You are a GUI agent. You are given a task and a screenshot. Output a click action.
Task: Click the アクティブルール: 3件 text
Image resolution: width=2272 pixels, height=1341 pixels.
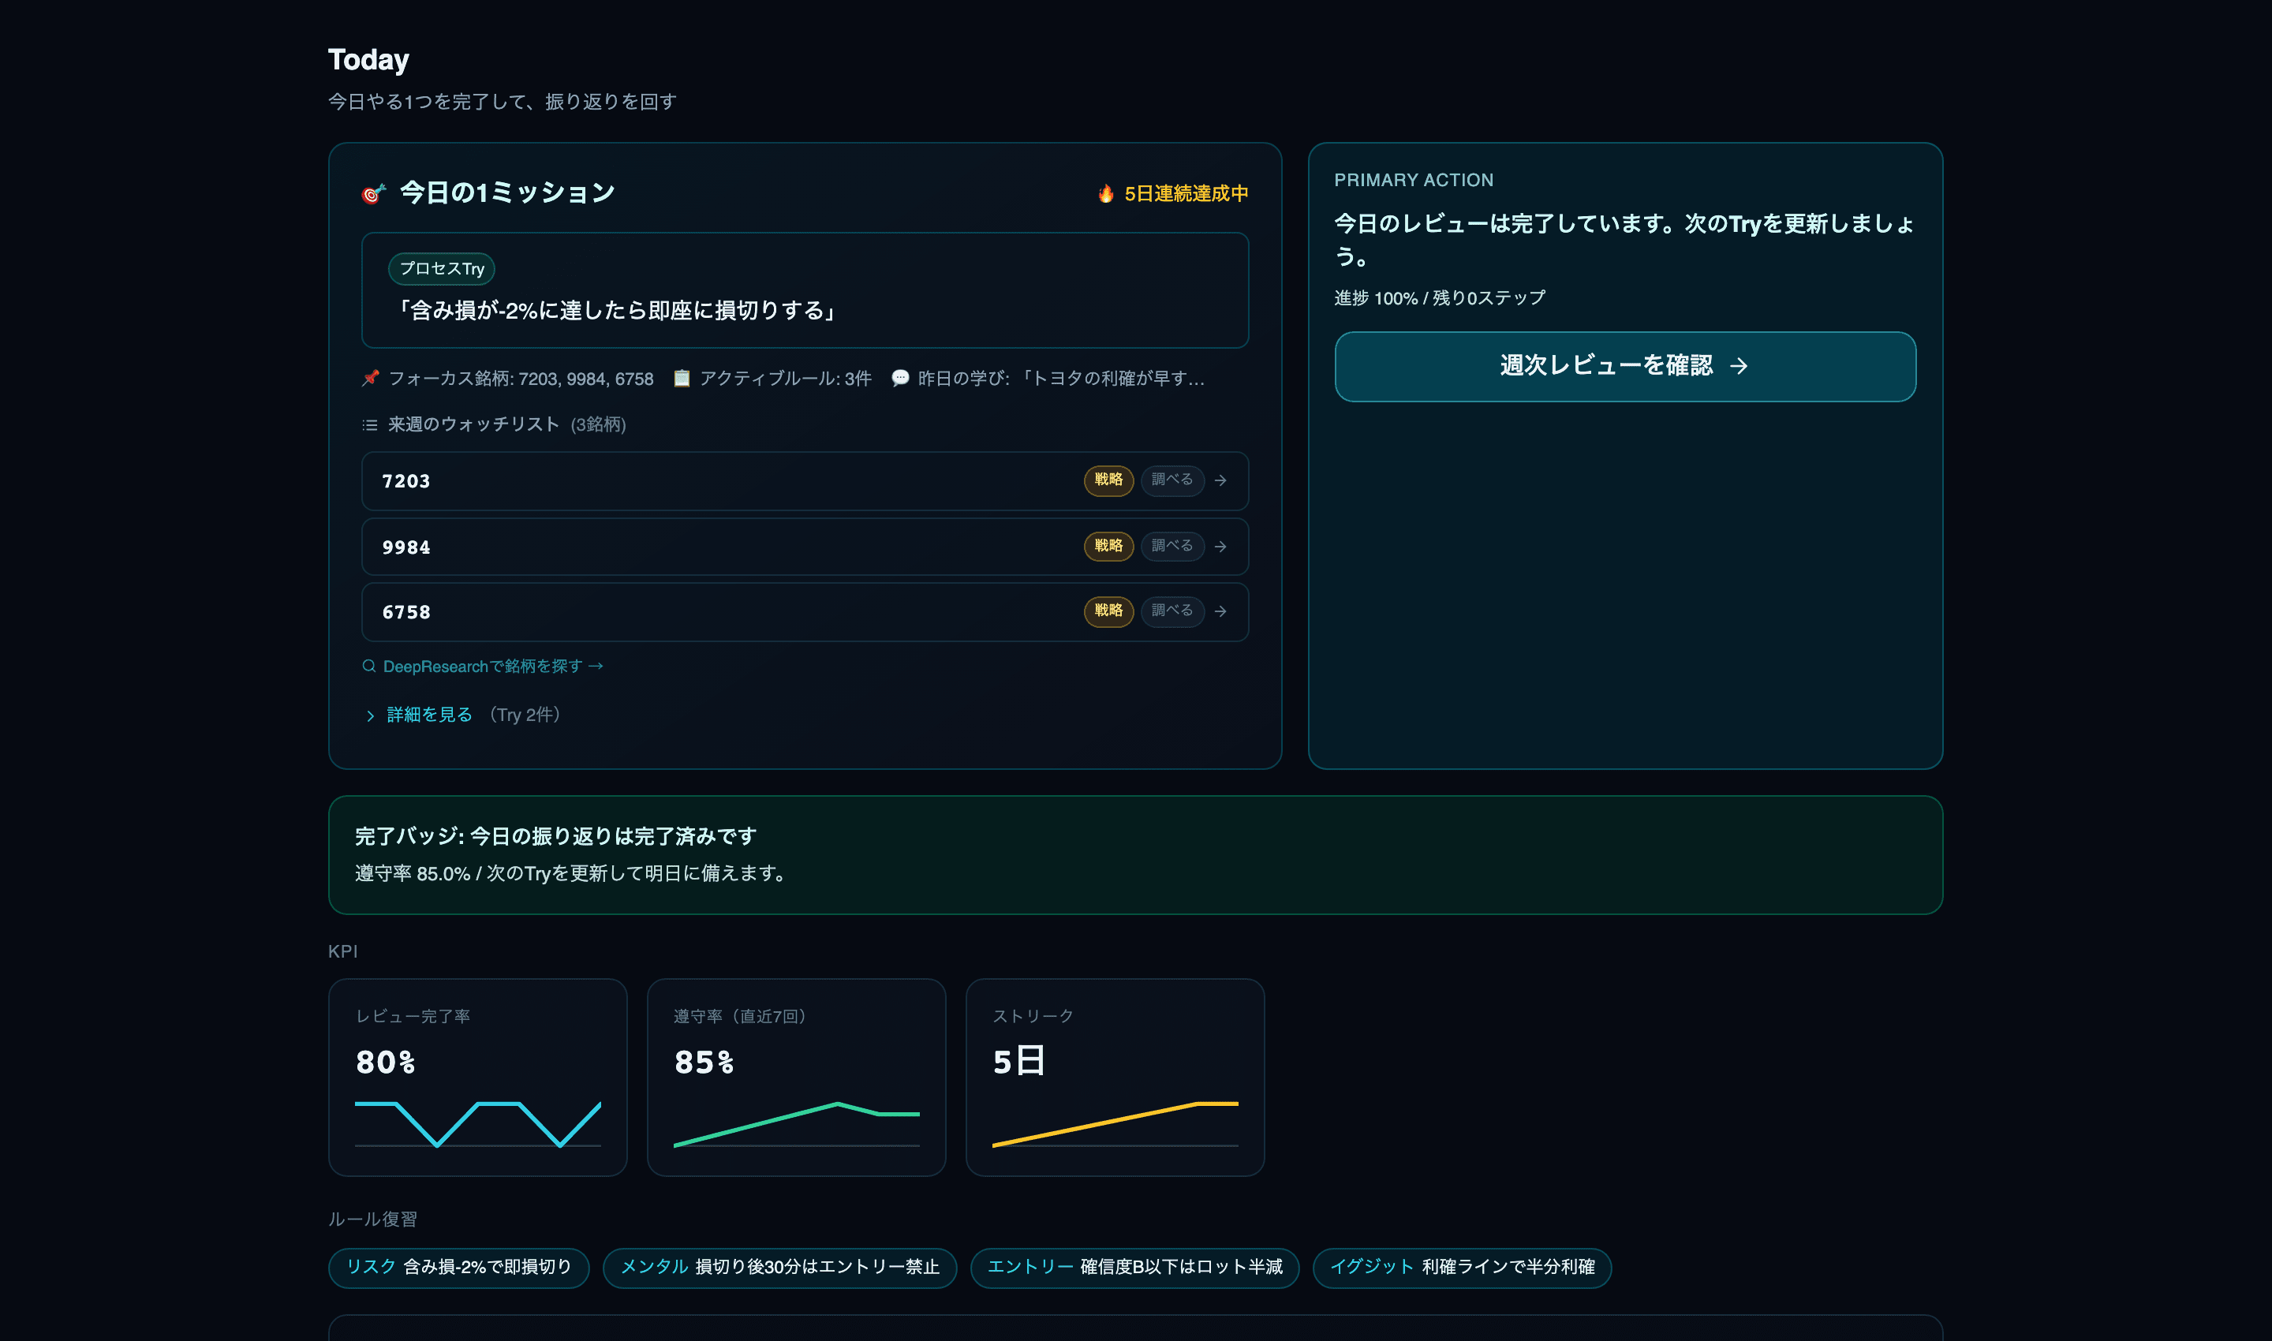point(786,379)
